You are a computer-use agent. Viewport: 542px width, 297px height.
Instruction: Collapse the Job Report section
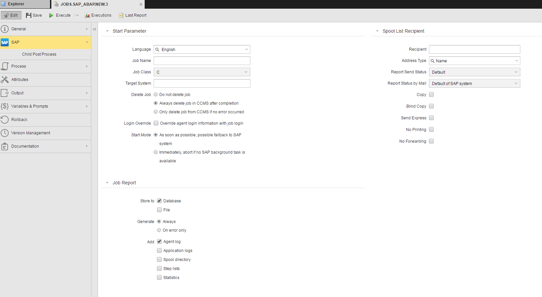(x=107, y=183)
